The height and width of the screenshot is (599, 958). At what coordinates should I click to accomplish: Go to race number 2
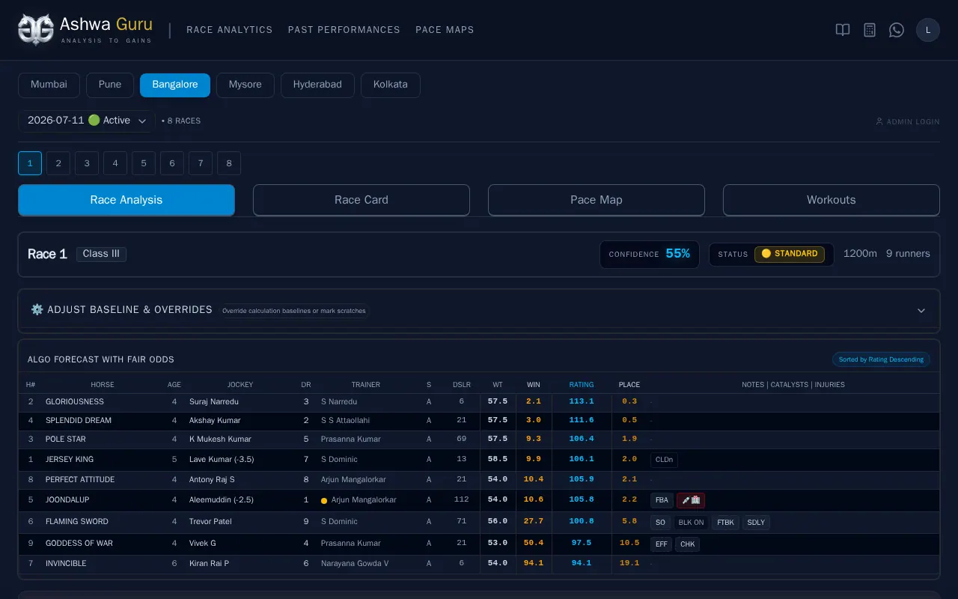point(58,163)
